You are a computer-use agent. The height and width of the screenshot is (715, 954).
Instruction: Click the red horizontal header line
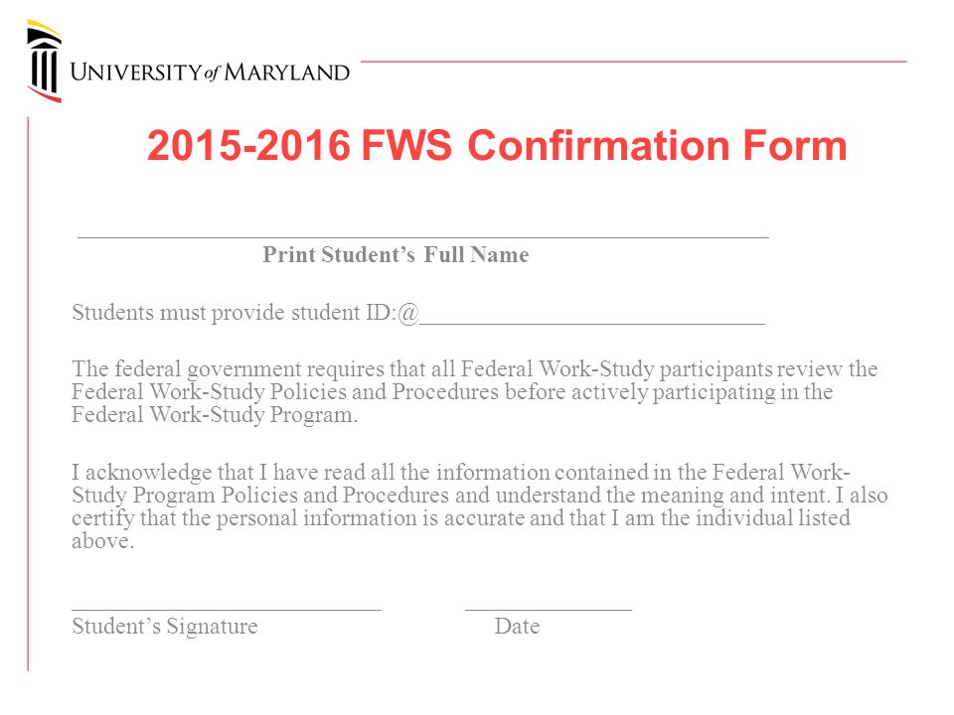tap(633, 62)
